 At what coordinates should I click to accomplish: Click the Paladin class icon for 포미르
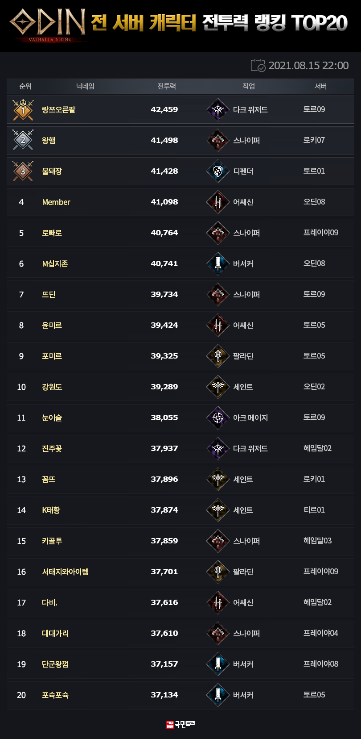[218, 356]
